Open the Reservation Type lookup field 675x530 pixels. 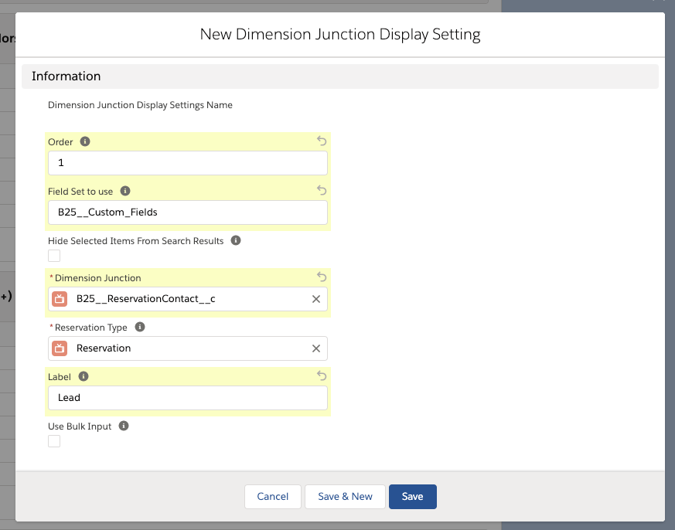186,348
